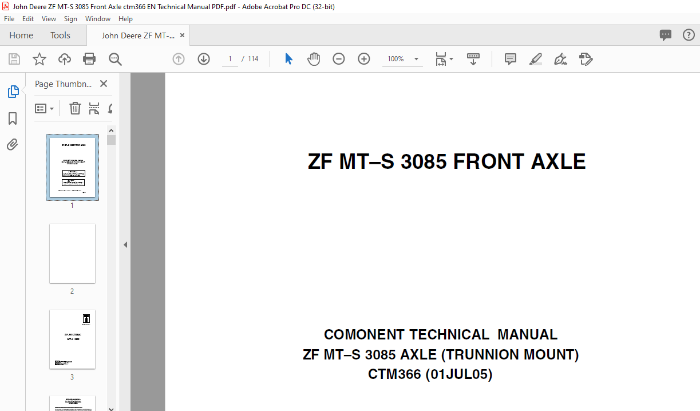Image resolution: width=700 pixels, height=411 pixels.
Task: Go to the next page arrow
Action: pos(204,59)
